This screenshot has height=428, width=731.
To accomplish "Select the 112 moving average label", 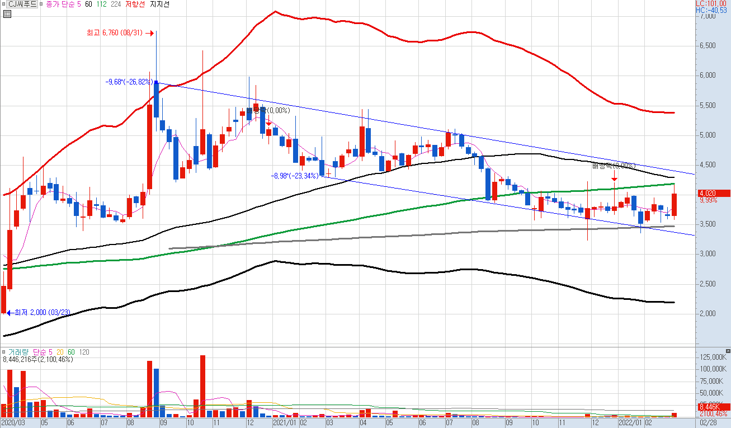I will 102,4.
